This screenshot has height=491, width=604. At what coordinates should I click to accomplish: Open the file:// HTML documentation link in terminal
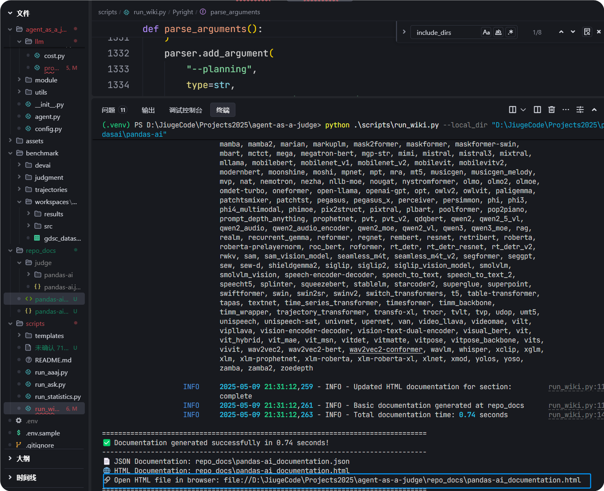click(402, 480)
